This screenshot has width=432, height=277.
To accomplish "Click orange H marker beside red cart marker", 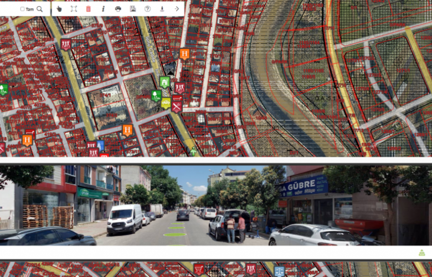I will click(27, 140).
